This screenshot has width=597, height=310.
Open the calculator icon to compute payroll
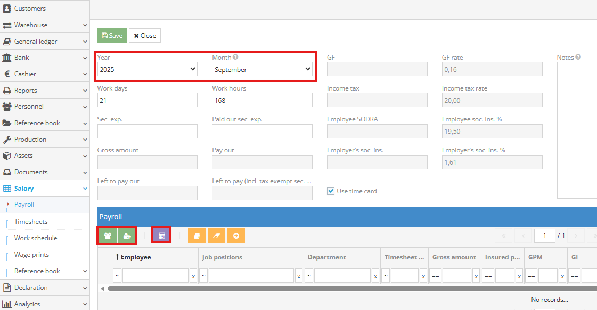[x=161, y=235]
